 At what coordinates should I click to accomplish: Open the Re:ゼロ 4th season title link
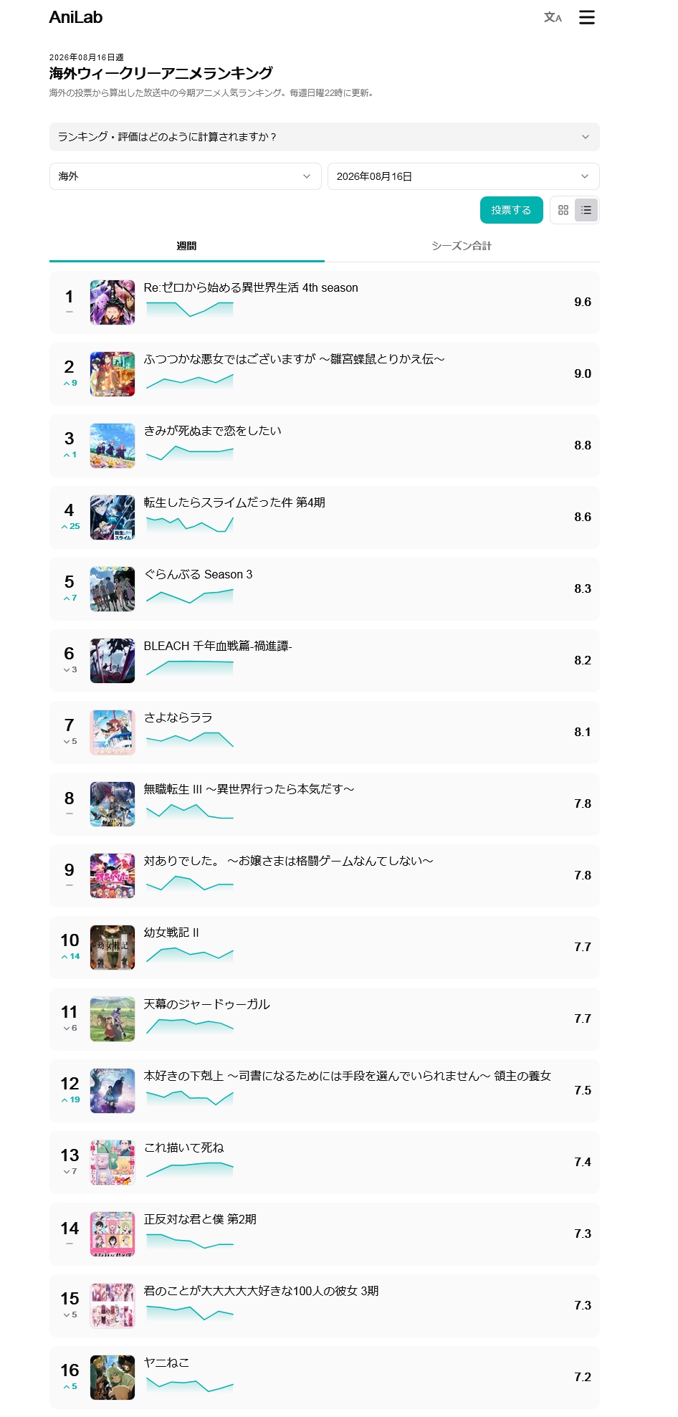click(x=251, y=287)
